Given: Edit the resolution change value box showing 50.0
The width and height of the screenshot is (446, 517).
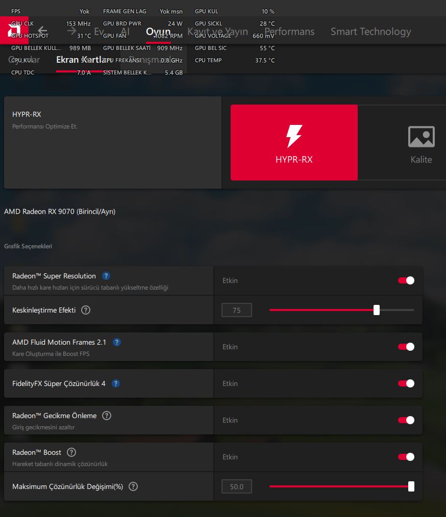Looking at the screenshot, I should click(x=237, y=486).
